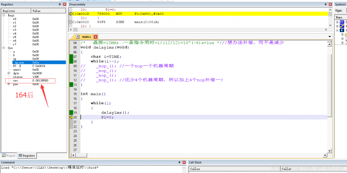
Task: Select the main.c editor tab
Action: (87, 37)
